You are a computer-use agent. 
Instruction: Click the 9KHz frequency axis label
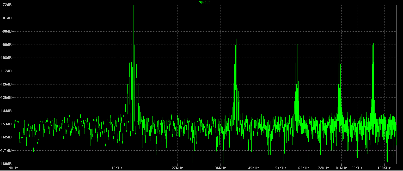(14, 168)
